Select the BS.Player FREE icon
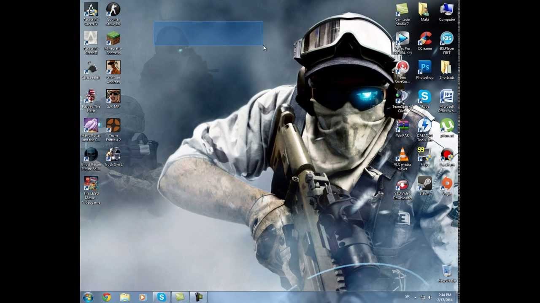Image resolution: width=540 pixels, height=303 pixels. (447, 43)
